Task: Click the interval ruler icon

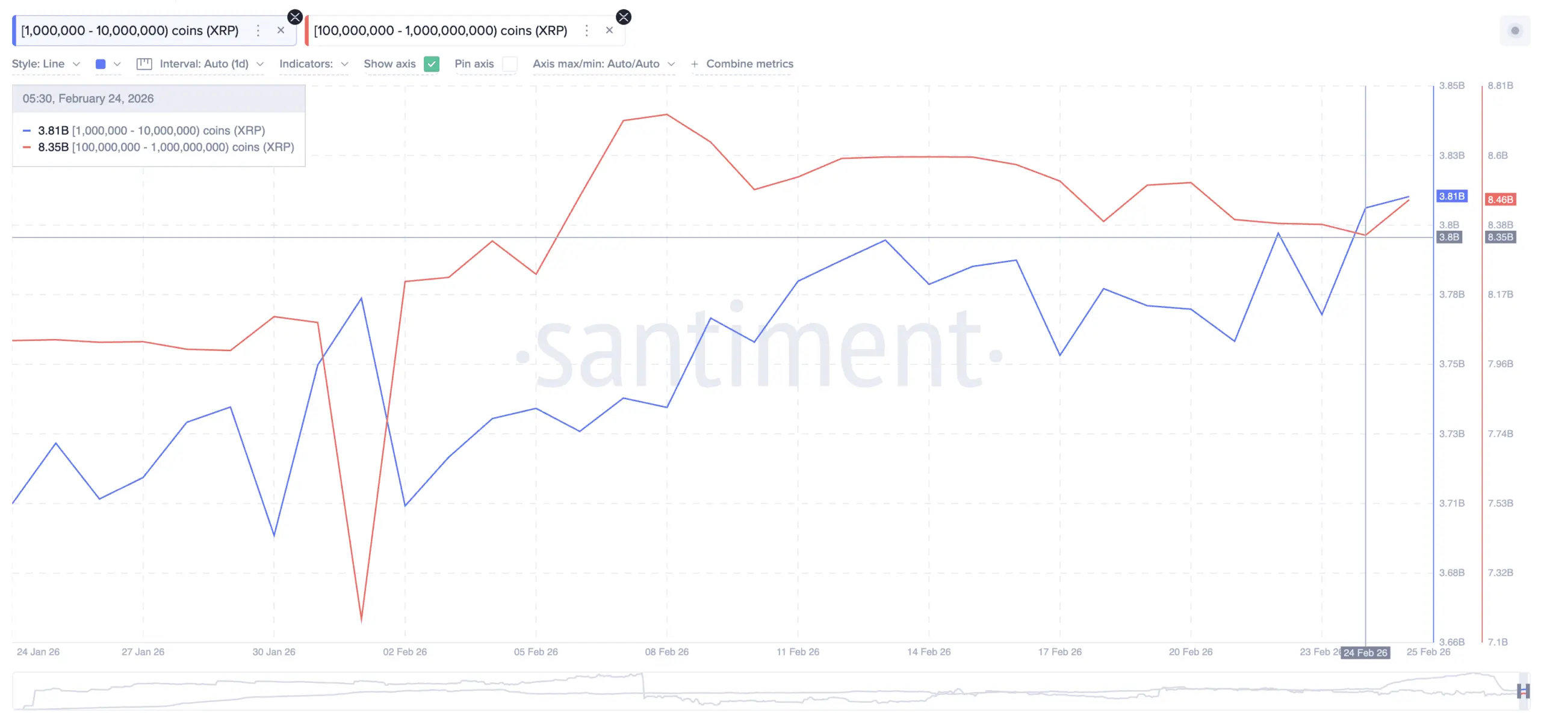Action: 144,64
